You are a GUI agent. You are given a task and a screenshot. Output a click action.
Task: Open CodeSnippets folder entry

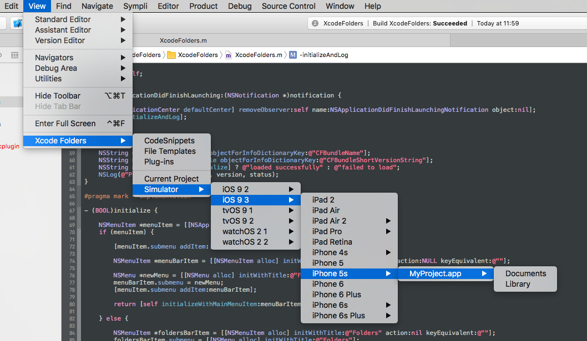171,141
